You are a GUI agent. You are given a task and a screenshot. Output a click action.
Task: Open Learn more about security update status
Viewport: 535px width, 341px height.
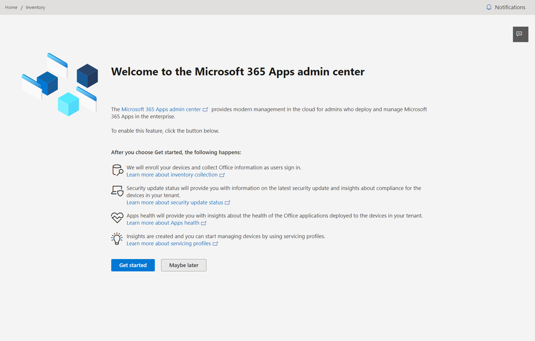coord(175,202)
